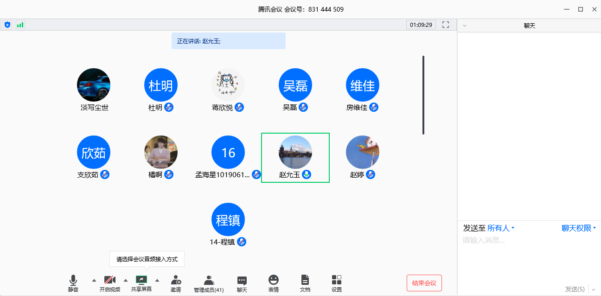Expand audio options arrow beside 静音

(x=94, y=280)
